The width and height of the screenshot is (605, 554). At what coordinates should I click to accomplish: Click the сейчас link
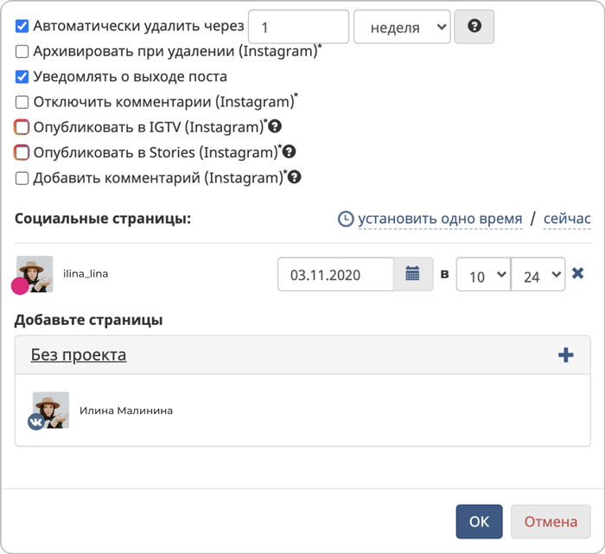567,219
